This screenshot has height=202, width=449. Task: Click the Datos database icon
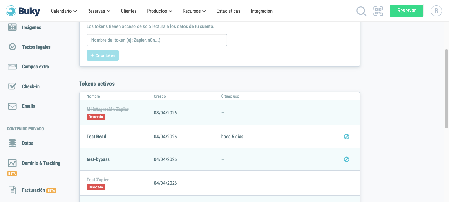[12, 143]
